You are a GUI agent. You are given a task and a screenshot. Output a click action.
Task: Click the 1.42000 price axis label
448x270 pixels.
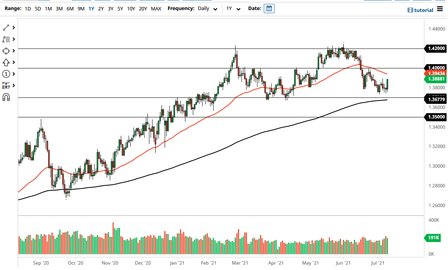(x=436, y=49)
